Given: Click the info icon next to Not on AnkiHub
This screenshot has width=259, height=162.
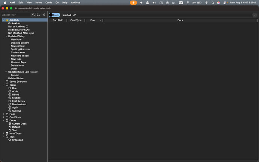Looking at the screenshot, I should [27, 26].
